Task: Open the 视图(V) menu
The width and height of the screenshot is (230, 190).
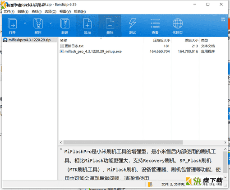Action: click(x=65, y=11)
